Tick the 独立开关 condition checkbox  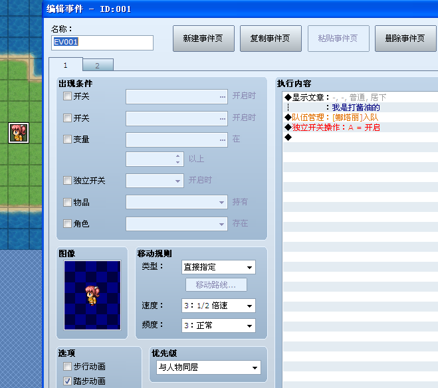click(67, 180)
